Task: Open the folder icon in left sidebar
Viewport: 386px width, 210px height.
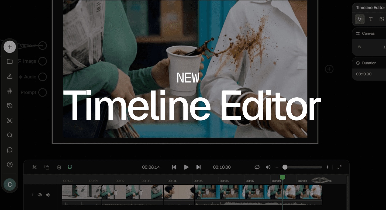Action: [10, 61]
